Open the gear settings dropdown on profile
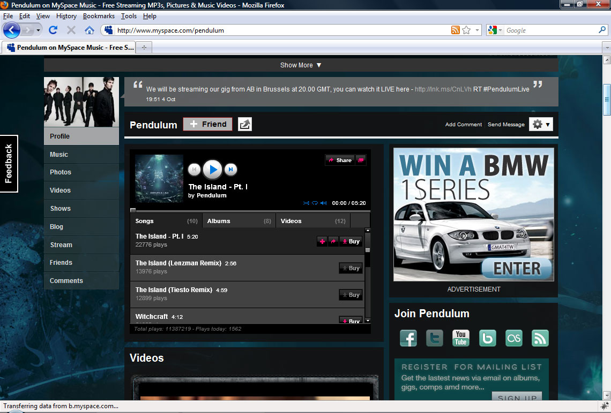611x413 pixels. 541,124
